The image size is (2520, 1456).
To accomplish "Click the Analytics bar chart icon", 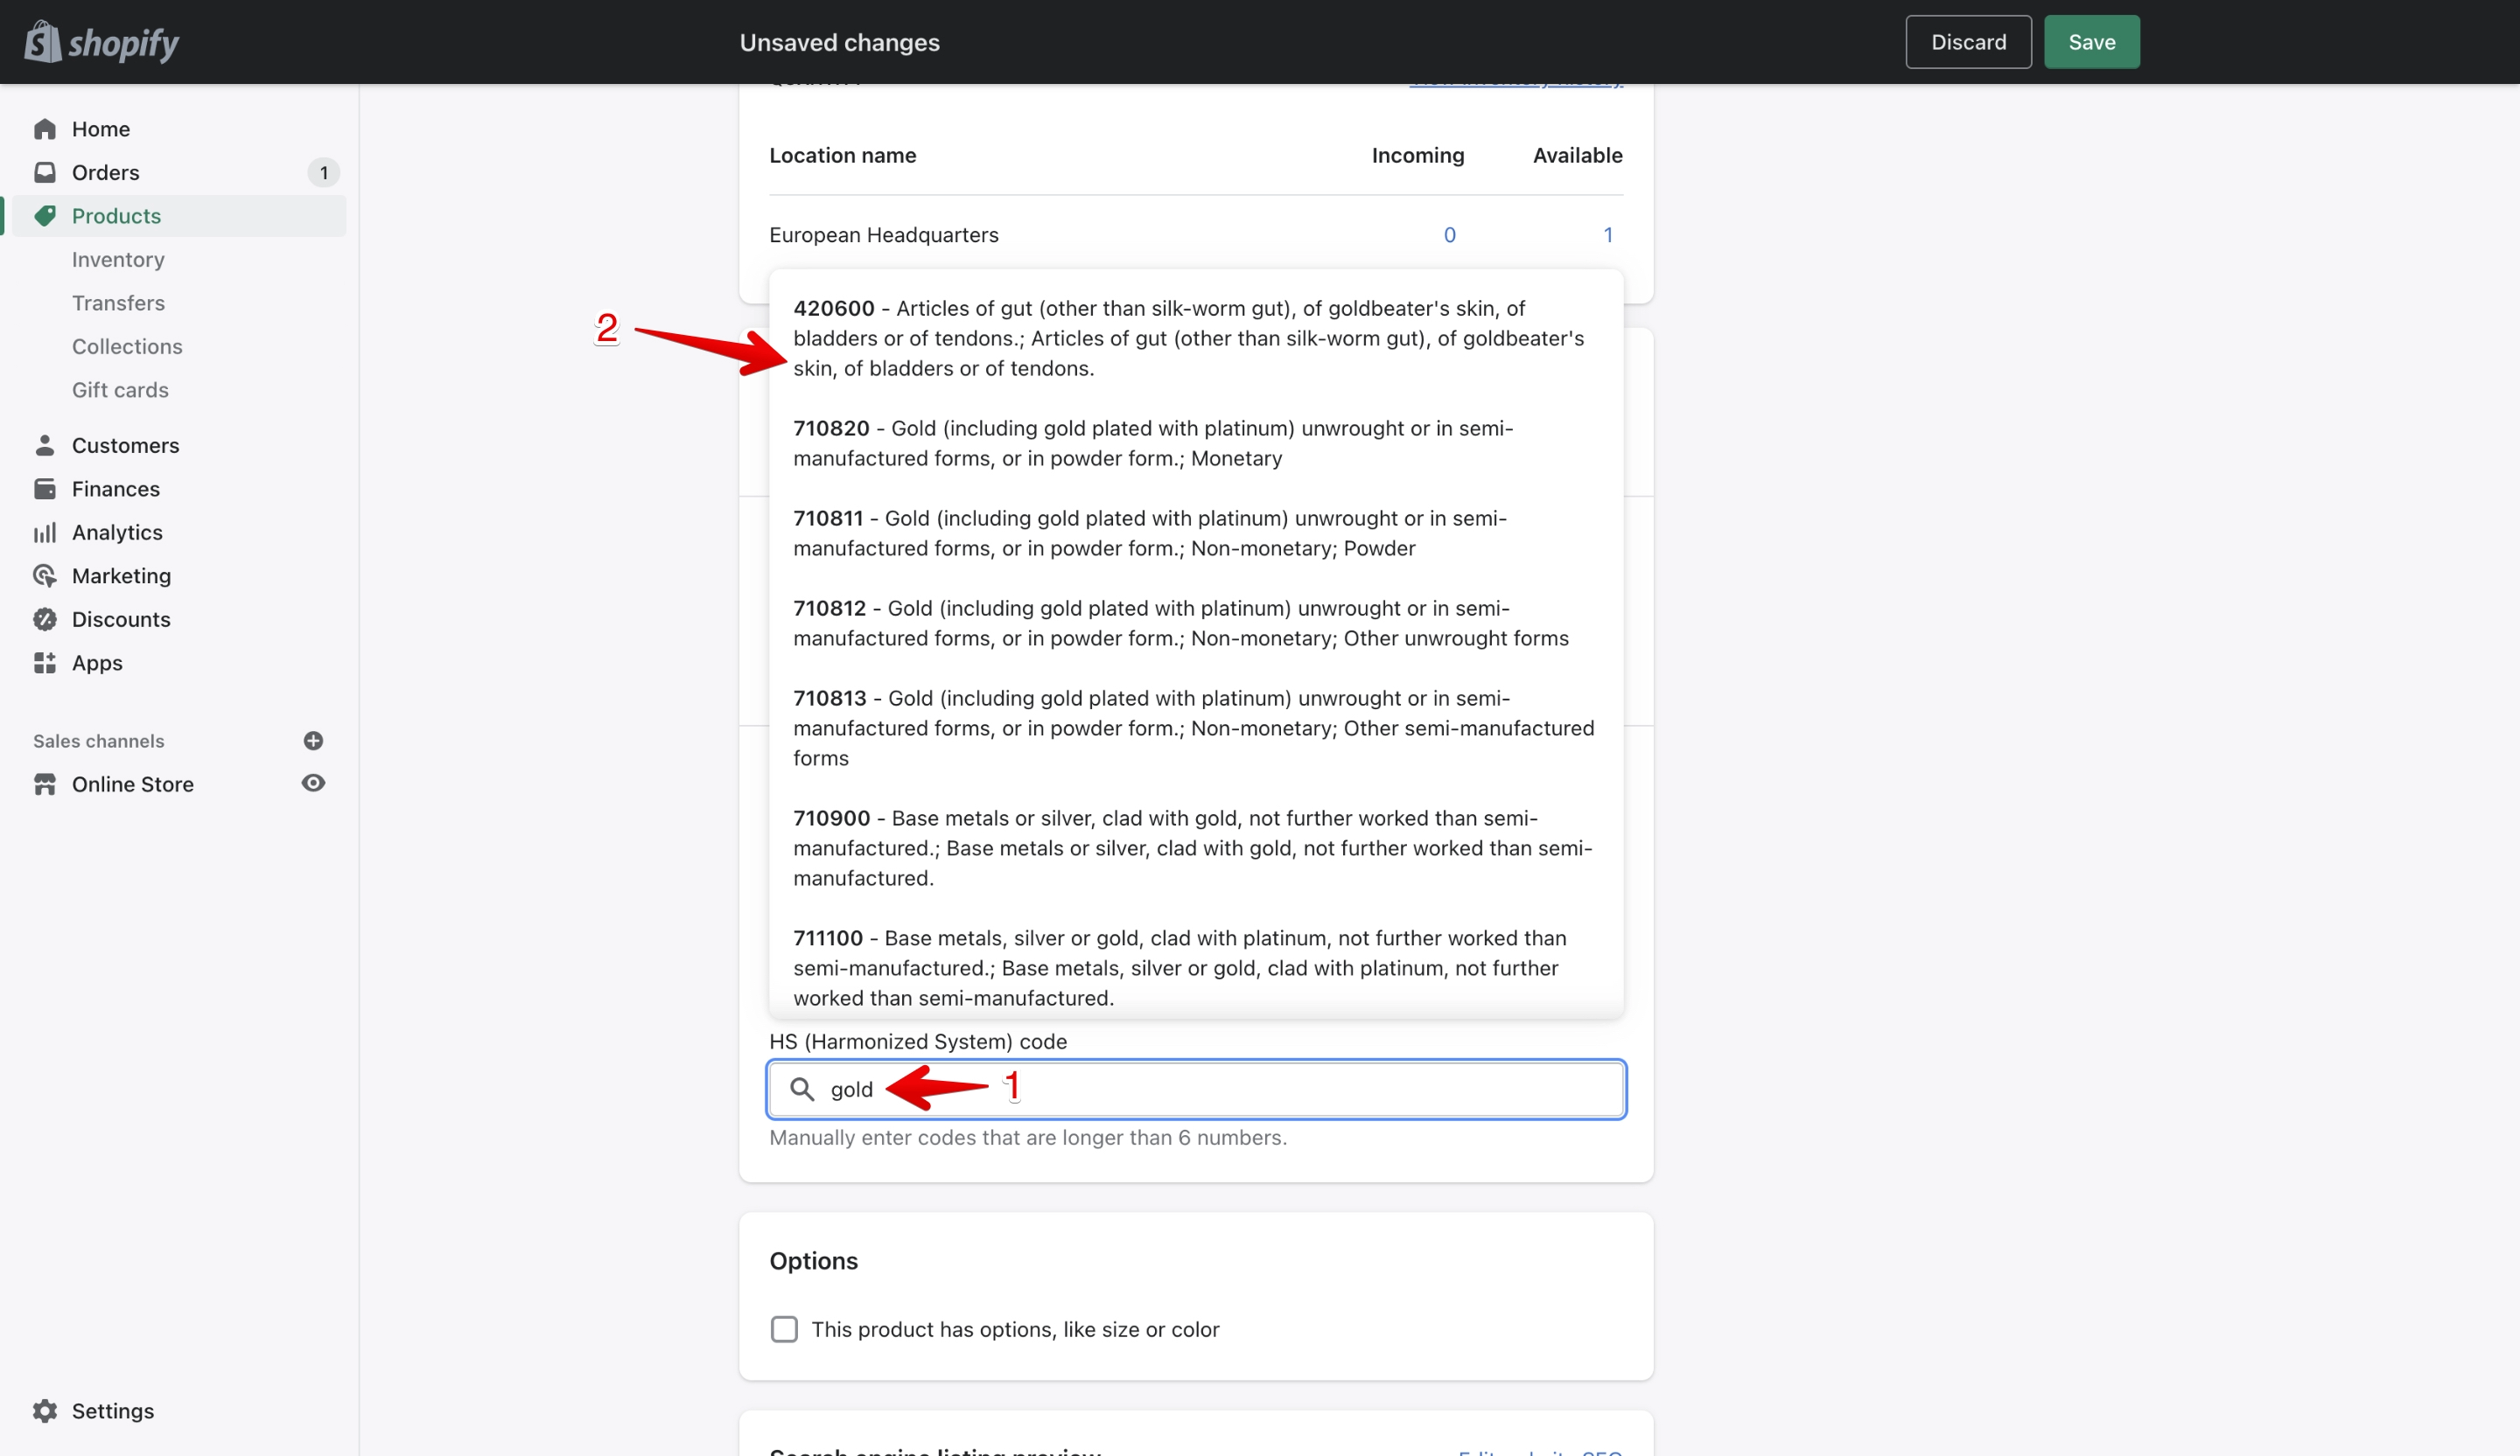I will (x=45, y=533).
